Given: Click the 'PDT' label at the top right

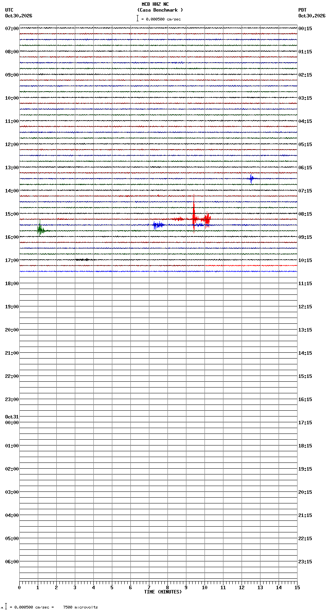Looking at the screenshot, I should (x=303, y=10).
